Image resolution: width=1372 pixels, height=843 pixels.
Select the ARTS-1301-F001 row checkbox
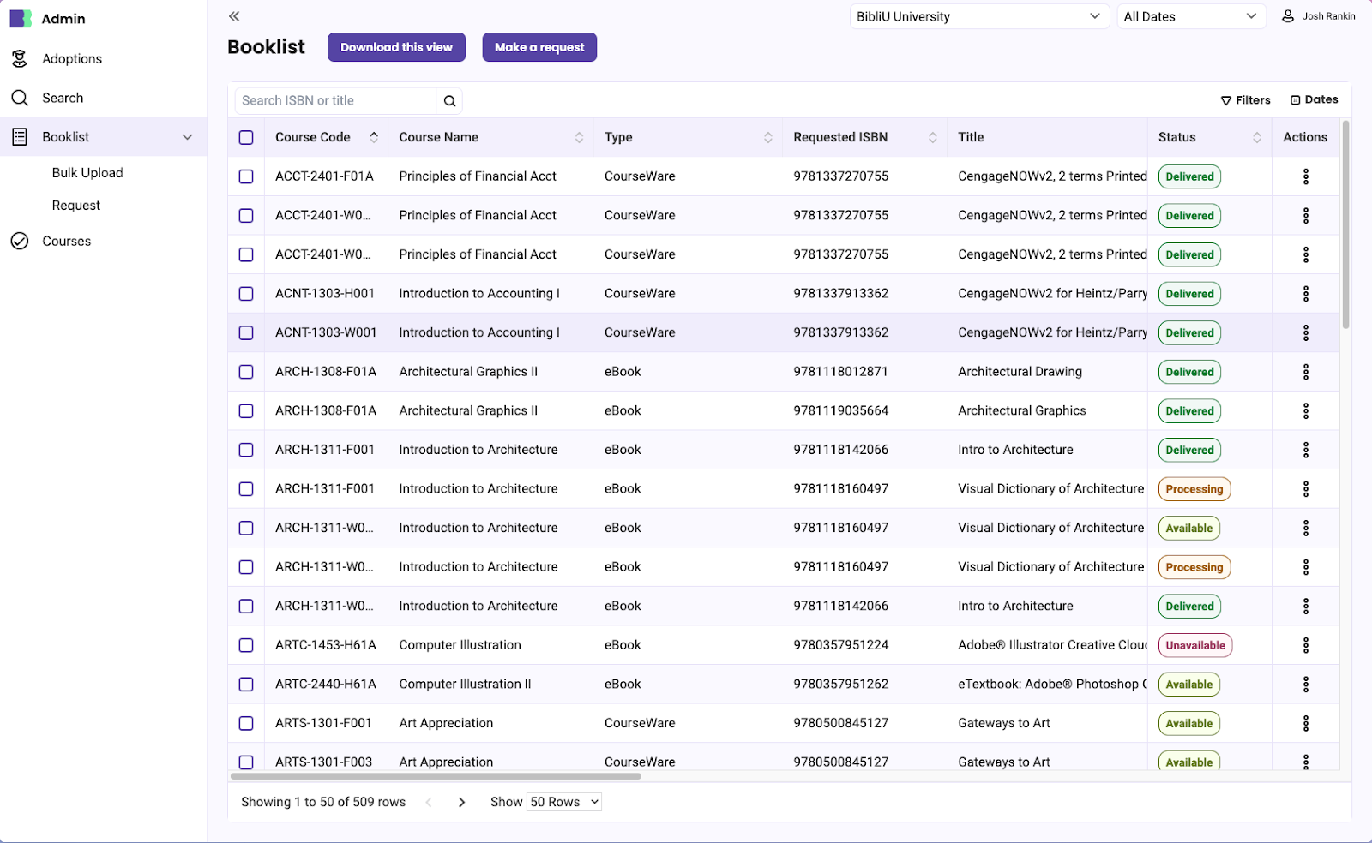pyautogui.click(x=246, y=723)
